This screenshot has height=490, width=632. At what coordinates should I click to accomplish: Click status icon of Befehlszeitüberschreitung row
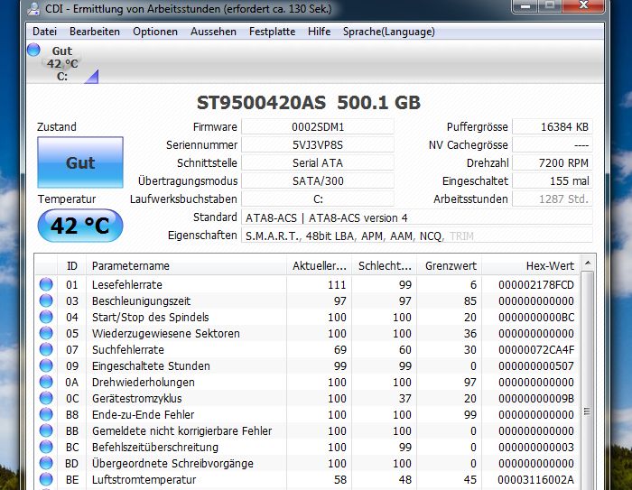(46, 447)
